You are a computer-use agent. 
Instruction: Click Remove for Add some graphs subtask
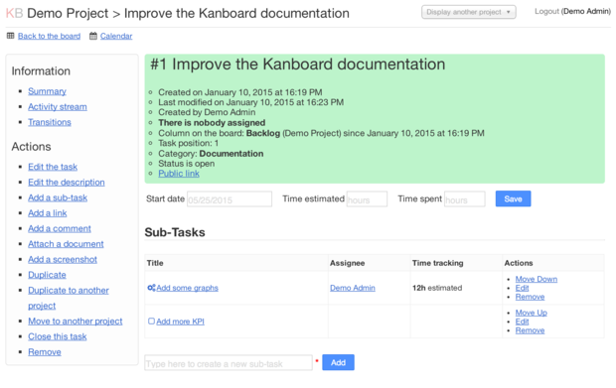[530, 297]
